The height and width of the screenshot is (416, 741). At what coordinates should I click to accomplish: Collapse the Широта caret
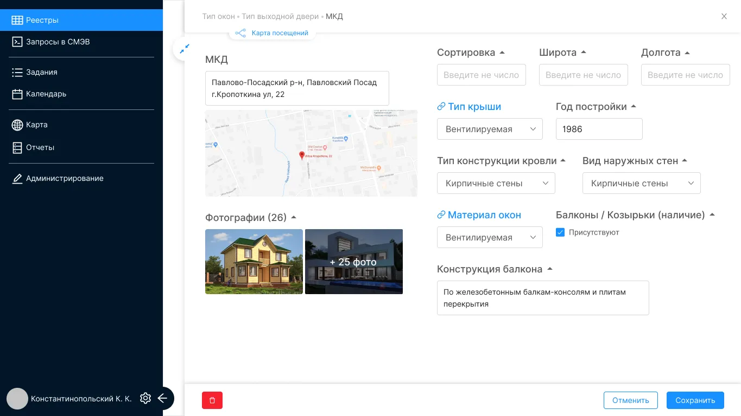(584, 53)
